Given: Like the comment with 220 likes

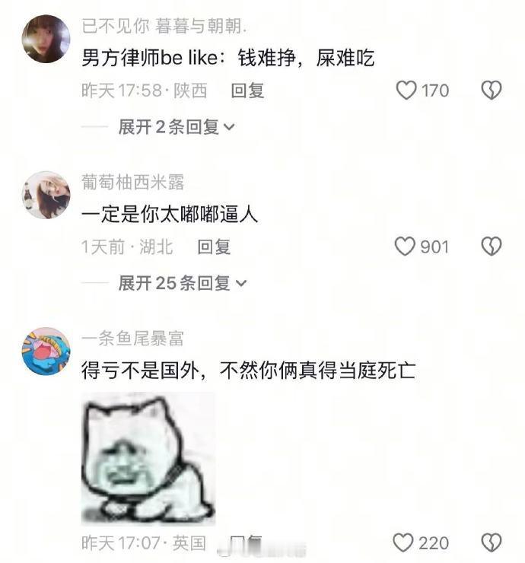Looking at the screenshot, I should [x=403, y=542].
